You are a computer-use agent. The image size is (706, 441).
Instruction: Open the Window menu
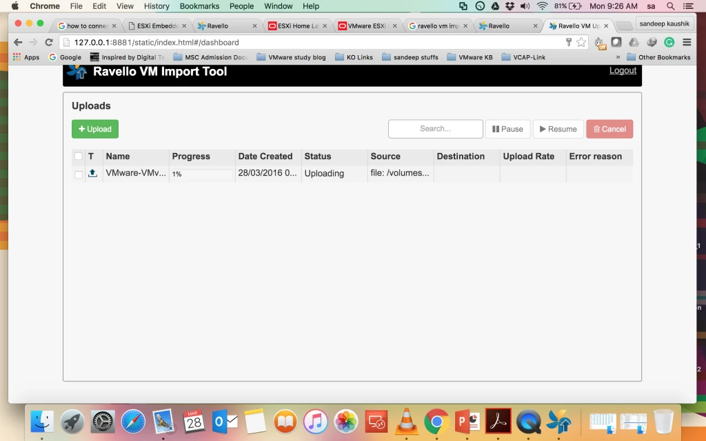click(279, 6)
